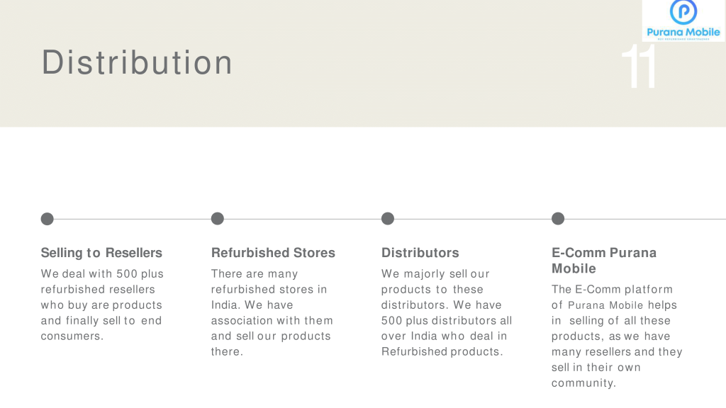Select the E-Comm Purana Mobile timeline dot

[558, 219]
